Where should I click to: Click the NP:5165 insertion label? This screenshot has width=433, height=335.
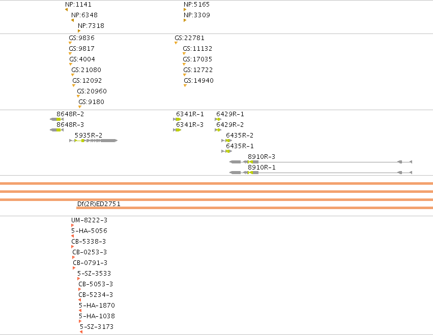pos(196,5)
